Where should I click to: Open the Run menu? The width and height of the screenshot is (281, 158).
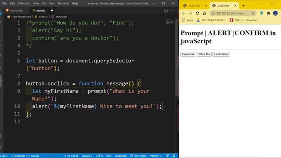52,4
